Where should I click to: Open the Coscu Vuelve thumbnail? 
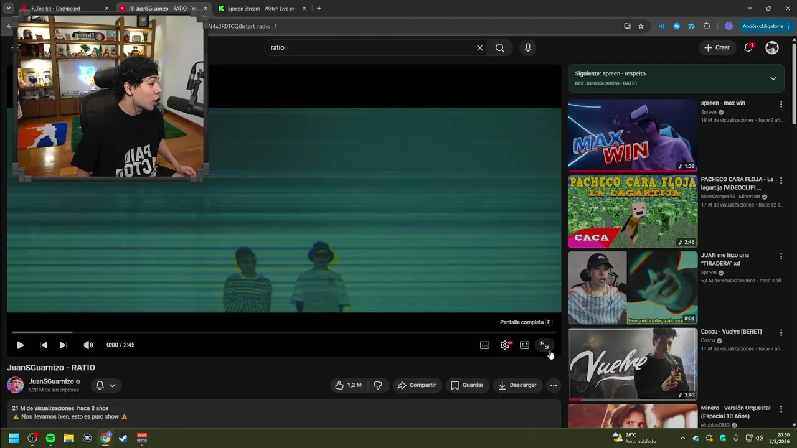[x=632, y=364]
